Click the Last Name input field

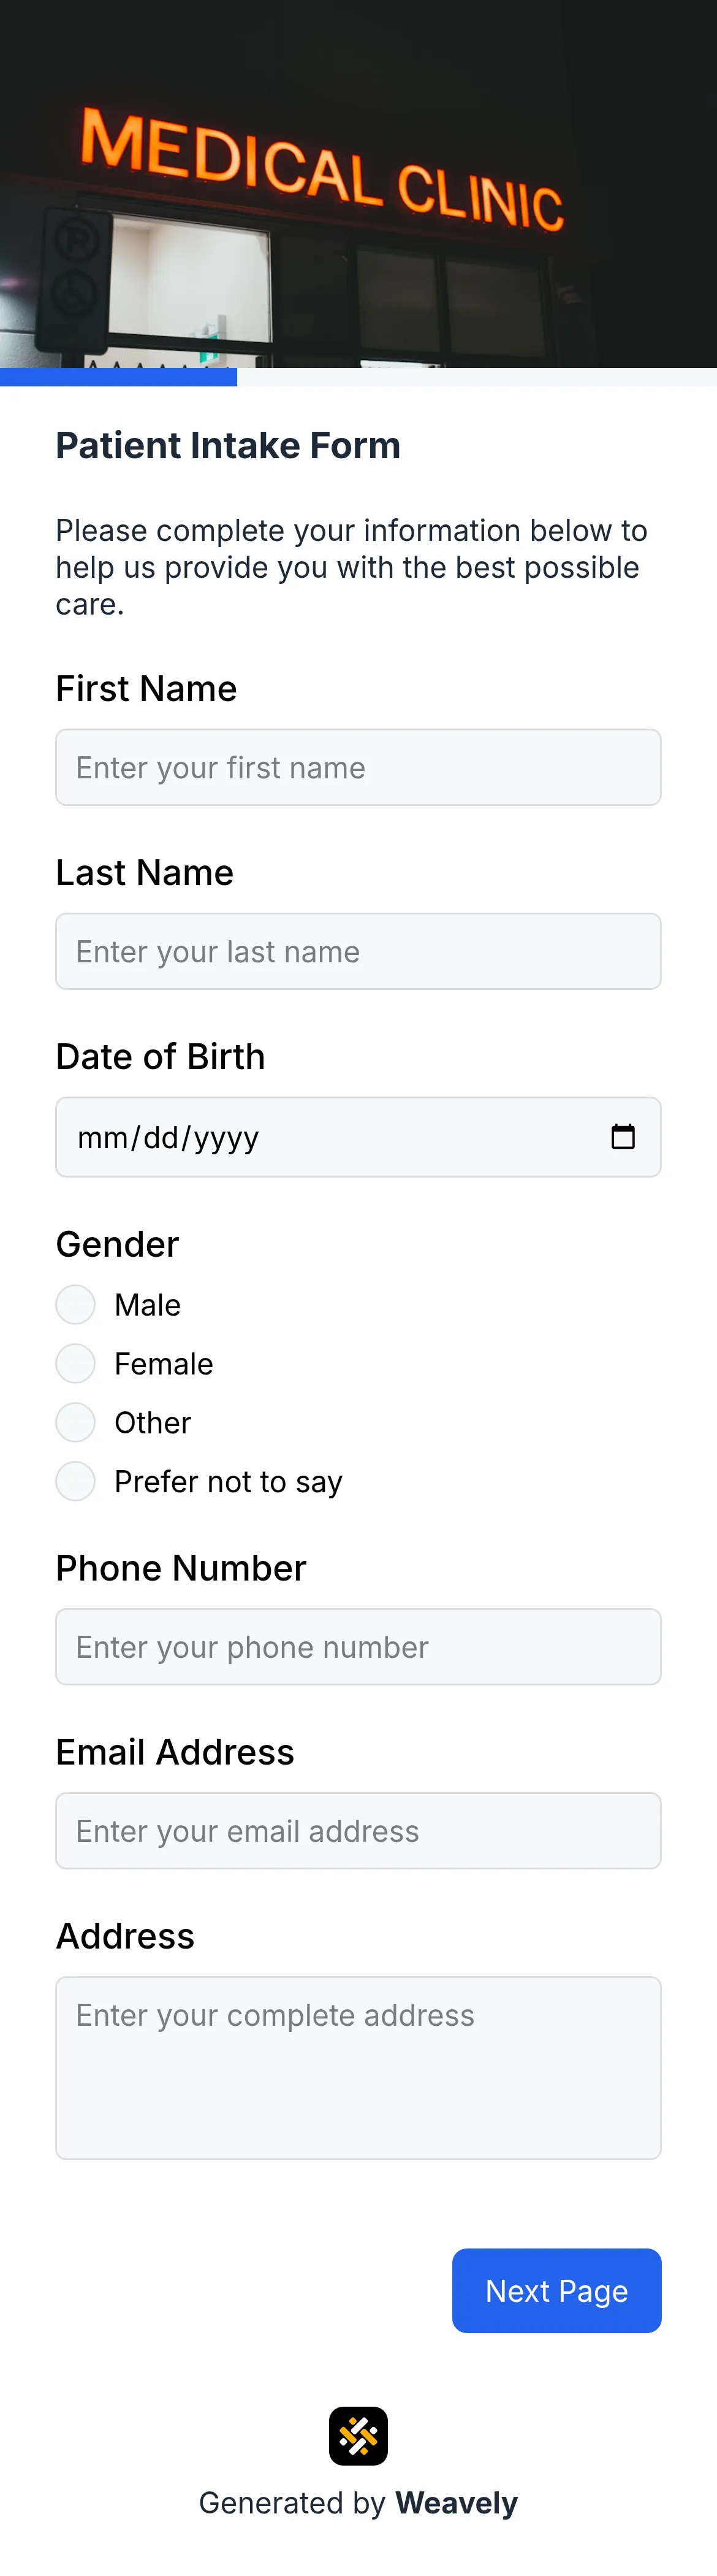pos(358,951)
